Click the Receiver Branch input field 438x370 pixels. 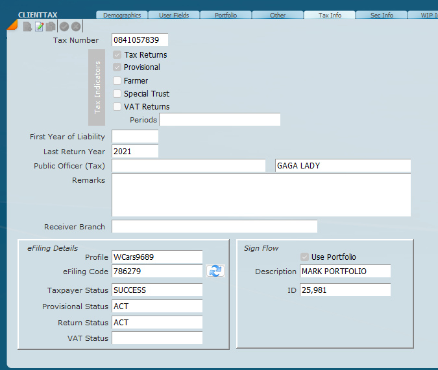click(214, 227)
